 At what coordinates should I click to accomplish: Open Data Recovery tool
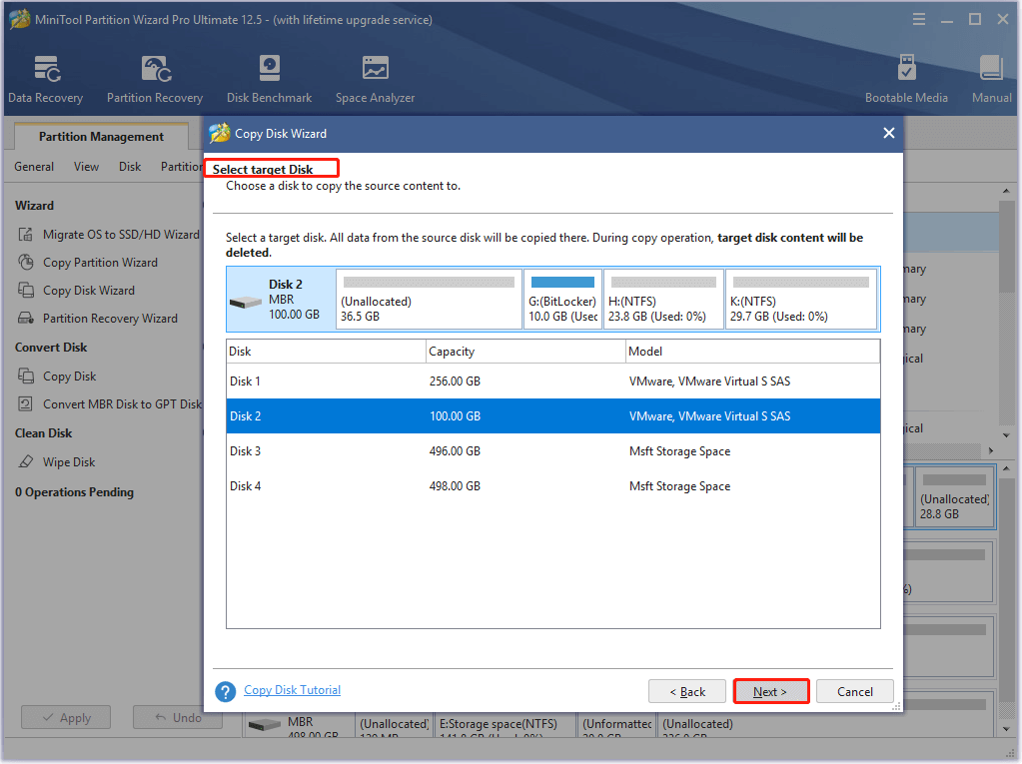tap(46, 79)
